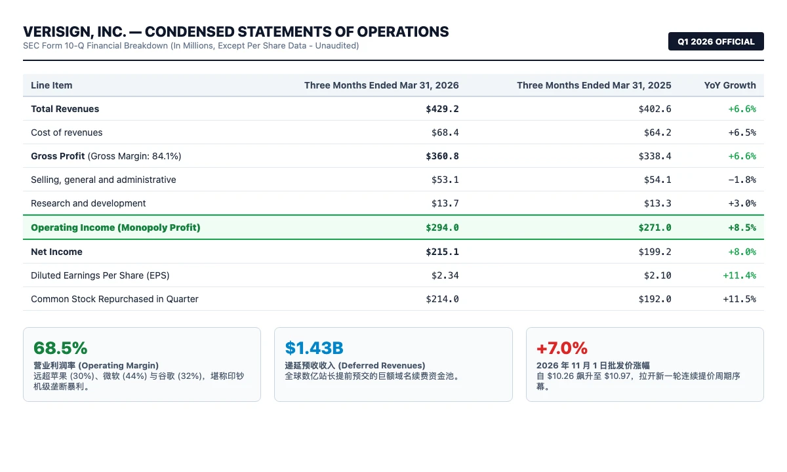
Task: Click the Operating Margin card caption
Action: 96,365
